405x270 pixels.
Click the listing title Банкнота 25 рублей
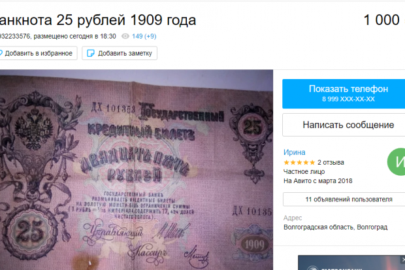tap(97, 20)
